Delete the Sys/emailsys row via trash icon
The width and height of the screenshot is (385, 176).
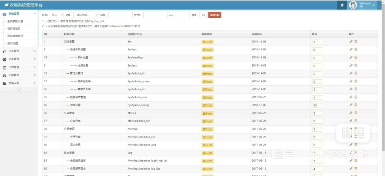(x=356, y=57)
